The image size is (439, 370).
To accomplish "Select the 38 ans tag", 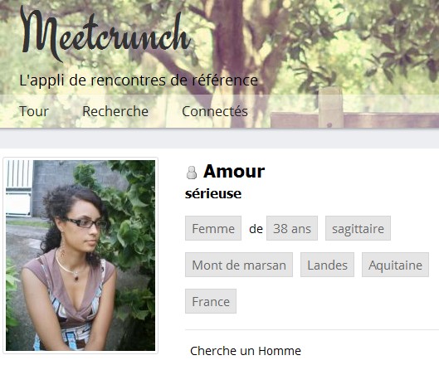I will tap(292, 228).
